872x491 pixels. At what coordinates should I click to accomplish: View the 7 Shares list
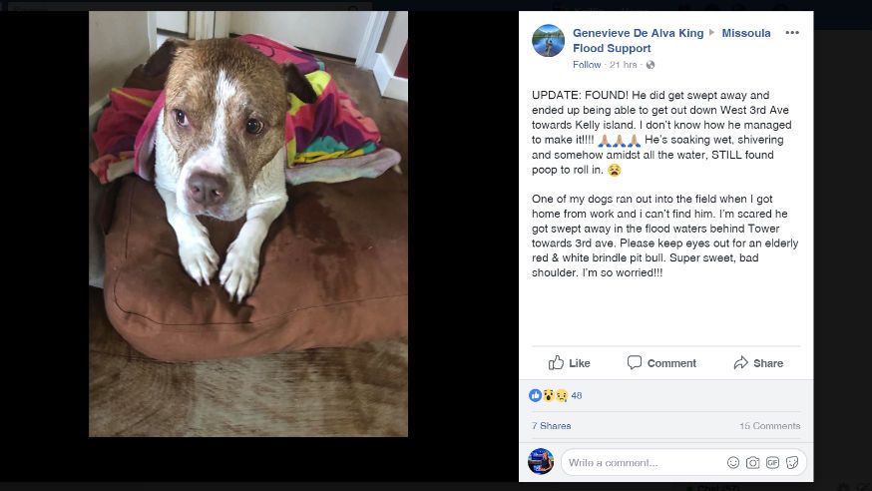[x=551, y=426]
